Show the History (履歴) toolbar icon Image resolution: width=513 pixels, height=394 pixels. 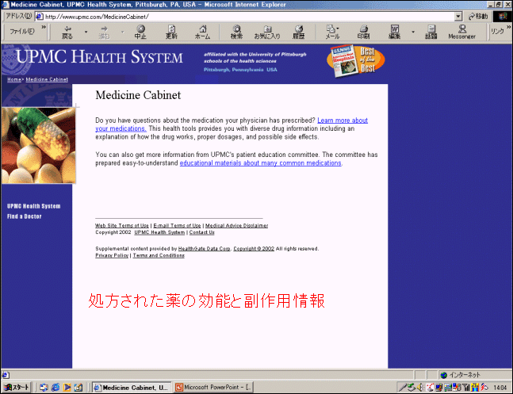coord(298,32)
